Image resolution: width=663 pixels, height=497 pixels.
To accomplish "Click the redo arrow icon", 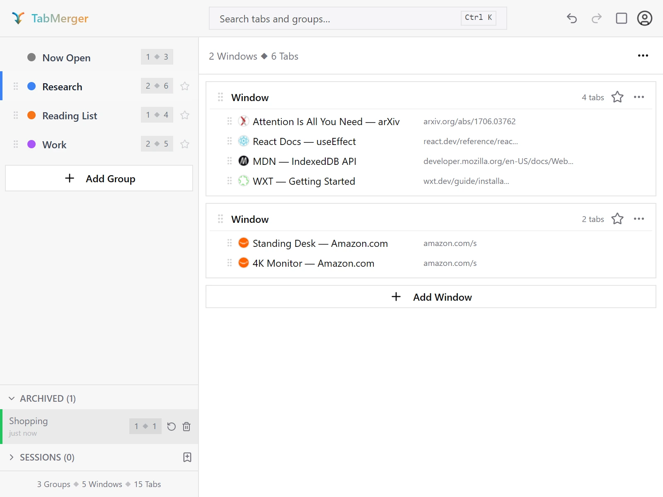I will [597, 18].
